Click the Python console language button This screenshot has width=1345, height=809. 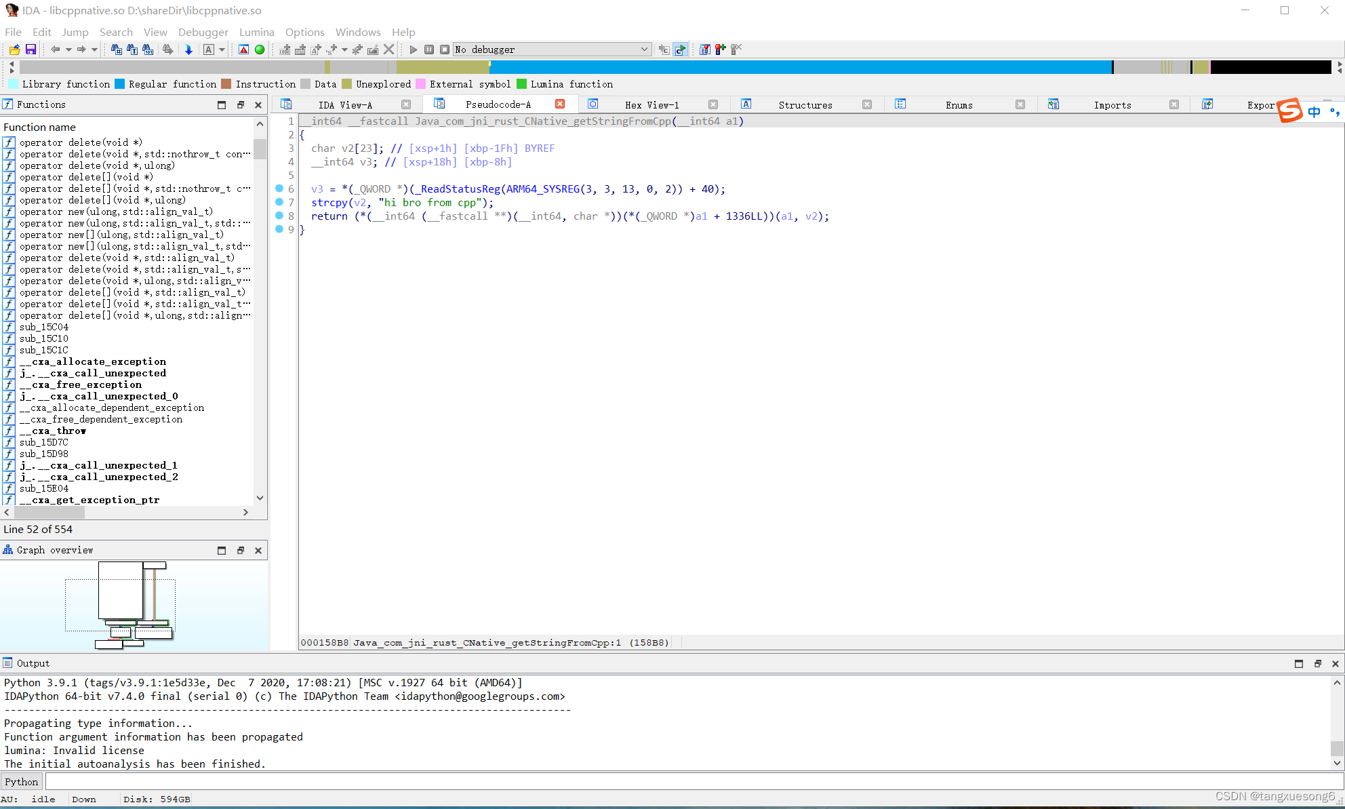22,782
